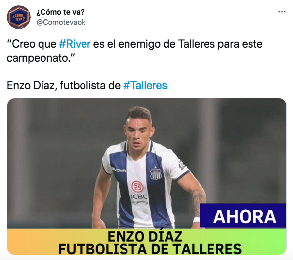Click "Enzo Díaz, futbolista de" tweet text
This screenshot has height=260, width=293.
coord(64,86)
